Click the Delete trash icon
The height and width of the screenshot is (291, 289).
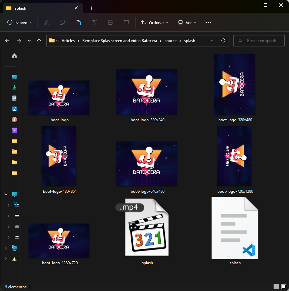point(127,23)
